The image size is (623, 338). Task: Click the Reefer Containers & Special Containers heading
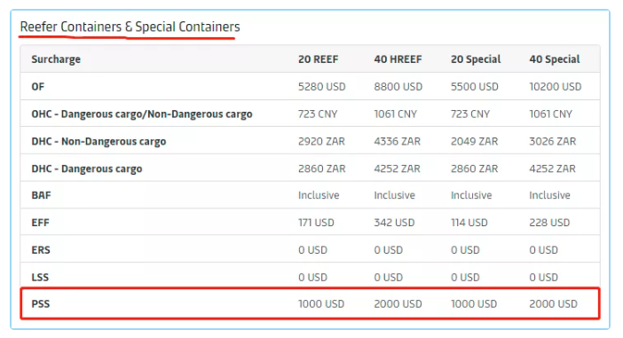[x=130, y=27]
